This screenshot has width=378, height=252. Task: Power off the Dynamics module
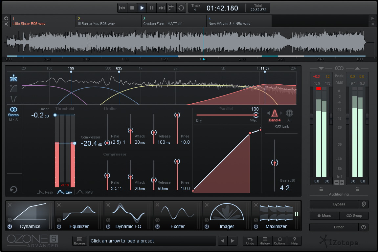click(x=10, y=226)
